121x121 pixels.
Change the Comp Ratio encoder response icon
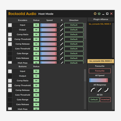[62, 35]
